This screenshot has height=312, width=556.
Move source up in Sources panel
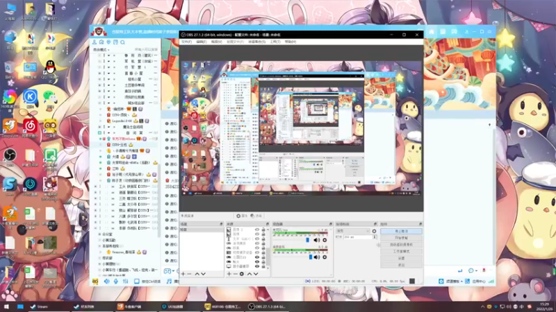click(x=250, y=274)
